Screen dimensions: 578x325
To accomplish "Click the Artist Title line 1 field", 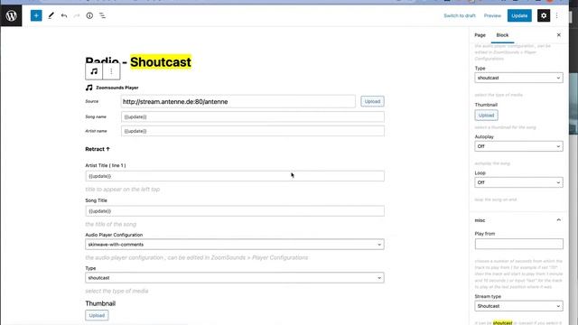I will (x=235, y=176).
